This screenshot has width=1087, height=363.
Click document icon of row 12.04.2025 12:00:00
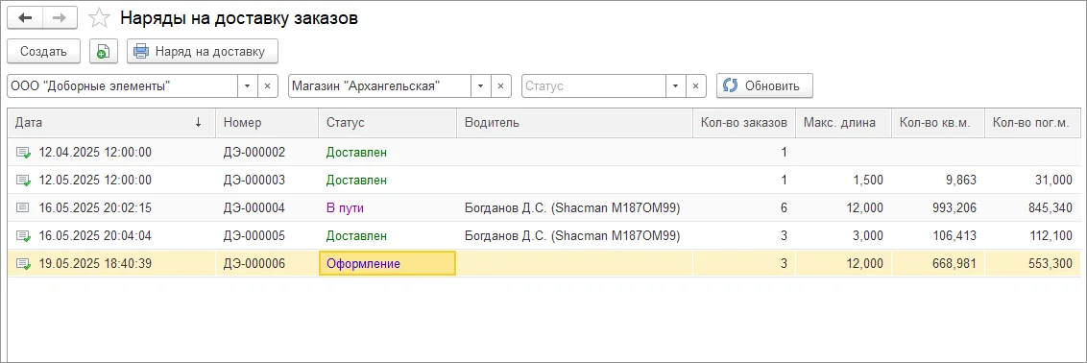24,153
